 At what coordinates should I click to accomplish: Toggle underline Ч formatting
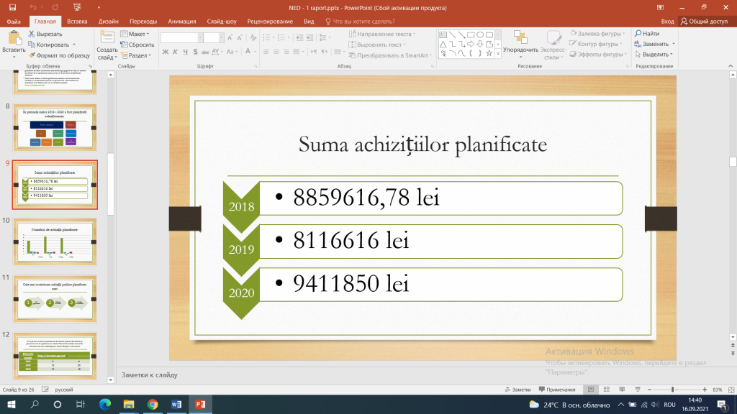pyautogui.click(x=185, y=52)
